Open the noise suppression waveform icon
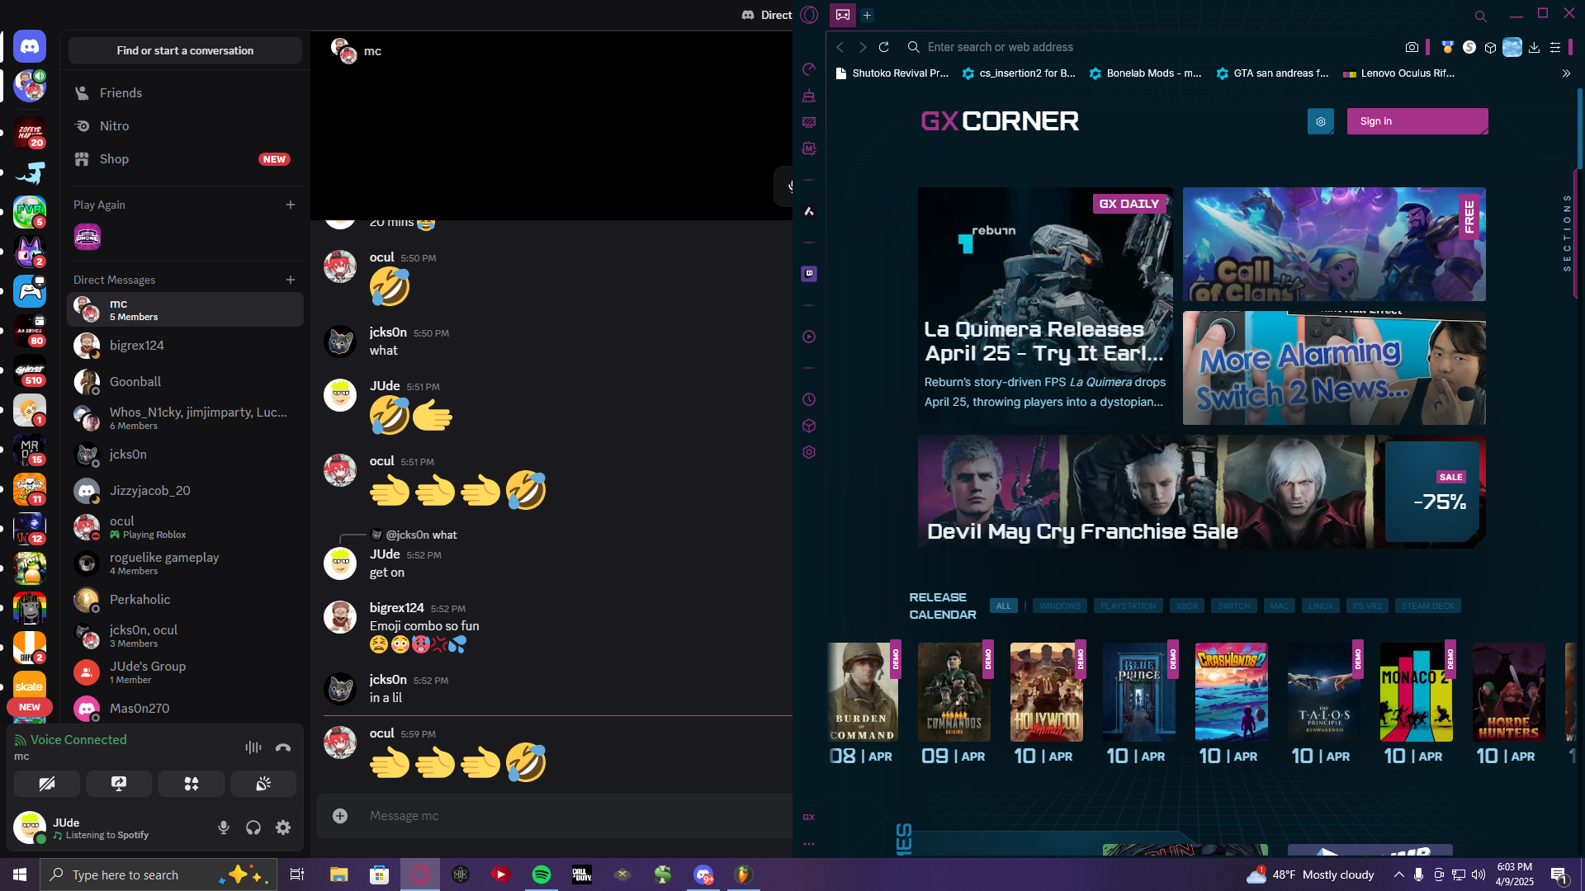The image size is (1585, 891). [x=253, y=747]
